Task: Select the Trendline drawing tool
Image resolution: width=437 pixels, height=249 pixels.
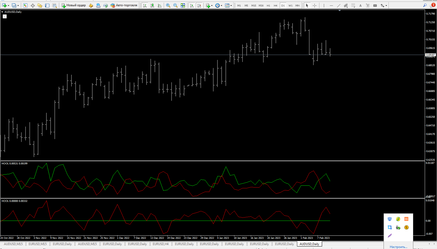Action: point(338,5)
